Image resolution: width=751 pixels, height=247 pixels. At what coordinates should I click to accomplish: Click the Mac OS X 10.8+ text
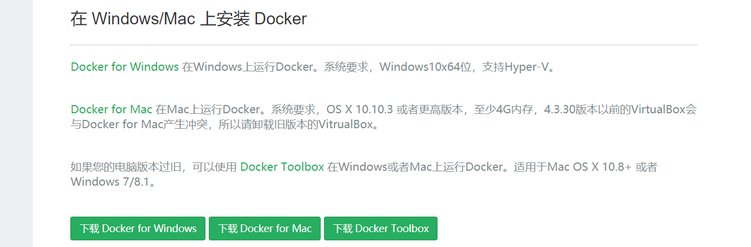pyautogui.click(x=589, y=166)
